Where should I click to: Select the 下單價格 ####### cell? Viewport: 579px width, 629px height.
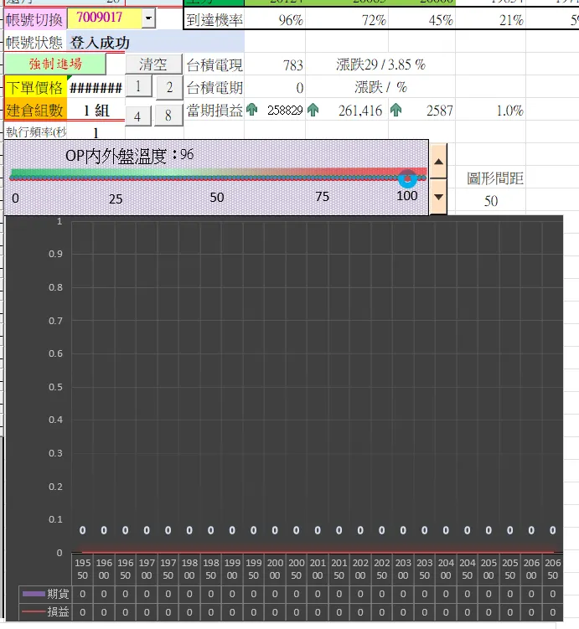click(x=96, y=88)
